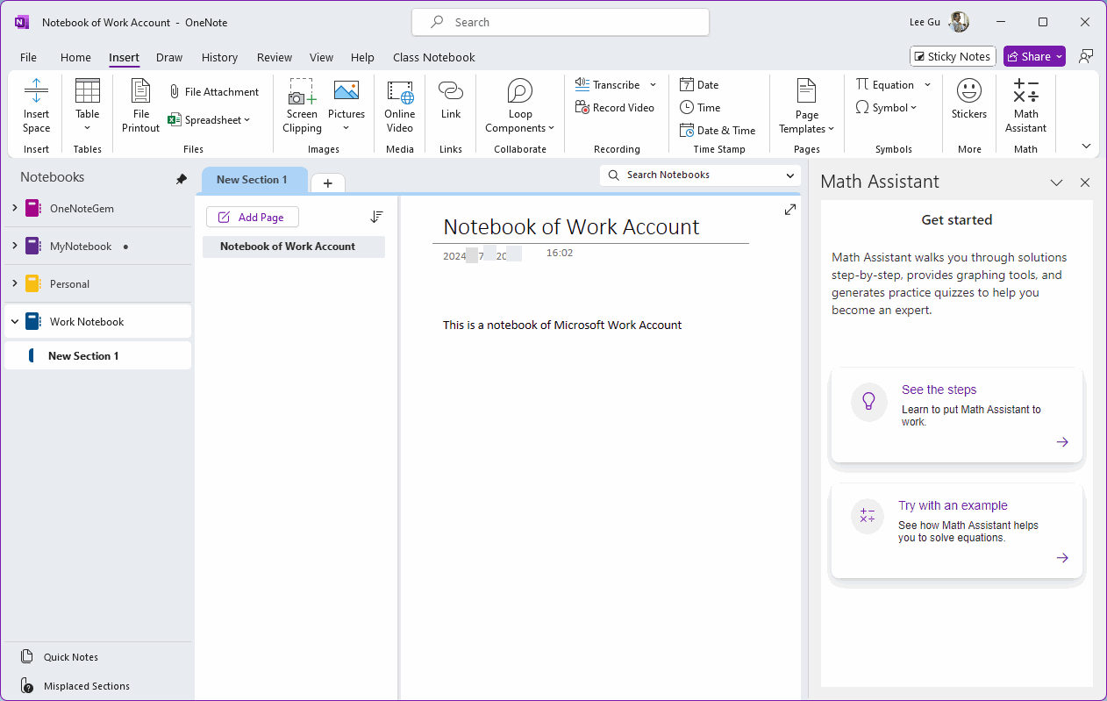Sort pages using the sort icon
The height and width of the screenshot is (701, 1107).
(x=376, y=217)
